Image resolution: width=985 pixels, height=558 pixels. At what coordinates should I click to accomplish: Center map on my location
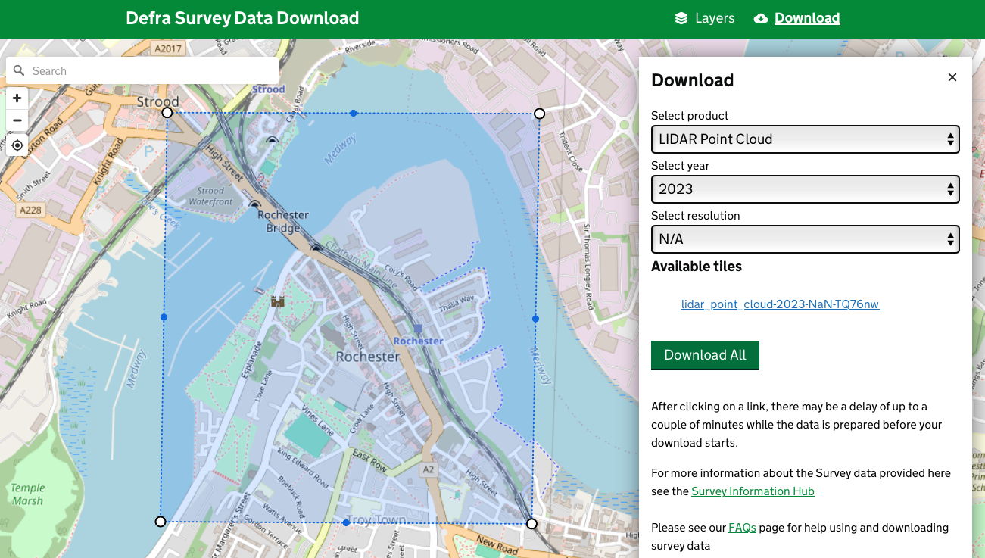pyautogui.click(x=17, y=145)
